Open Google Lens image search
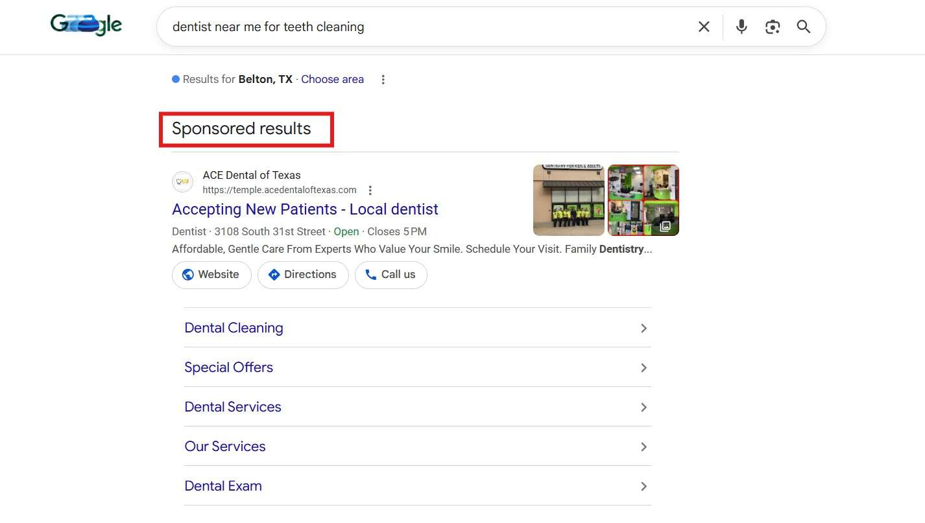The width and height of the screenshot is (925, 523). pos(772,27)
